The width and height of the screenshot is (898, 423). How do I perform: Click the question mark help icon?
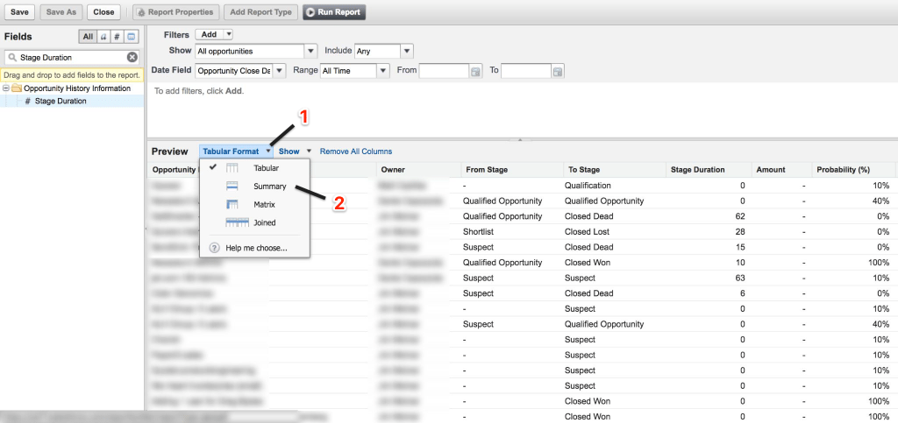tap(214, 248)
